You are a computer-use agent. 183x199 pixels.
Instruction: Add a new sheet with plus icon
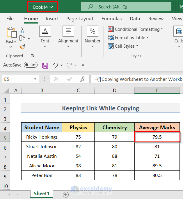[66, 194]
